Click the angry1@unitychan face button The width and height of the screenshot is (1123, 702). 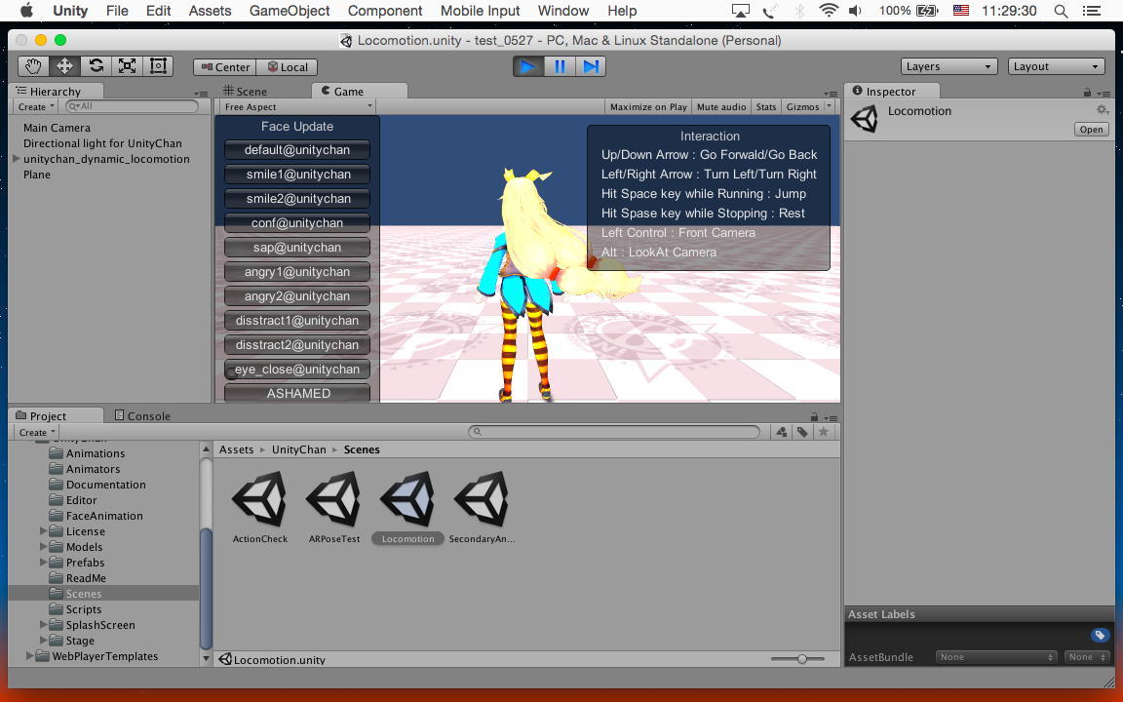point(297,271)
